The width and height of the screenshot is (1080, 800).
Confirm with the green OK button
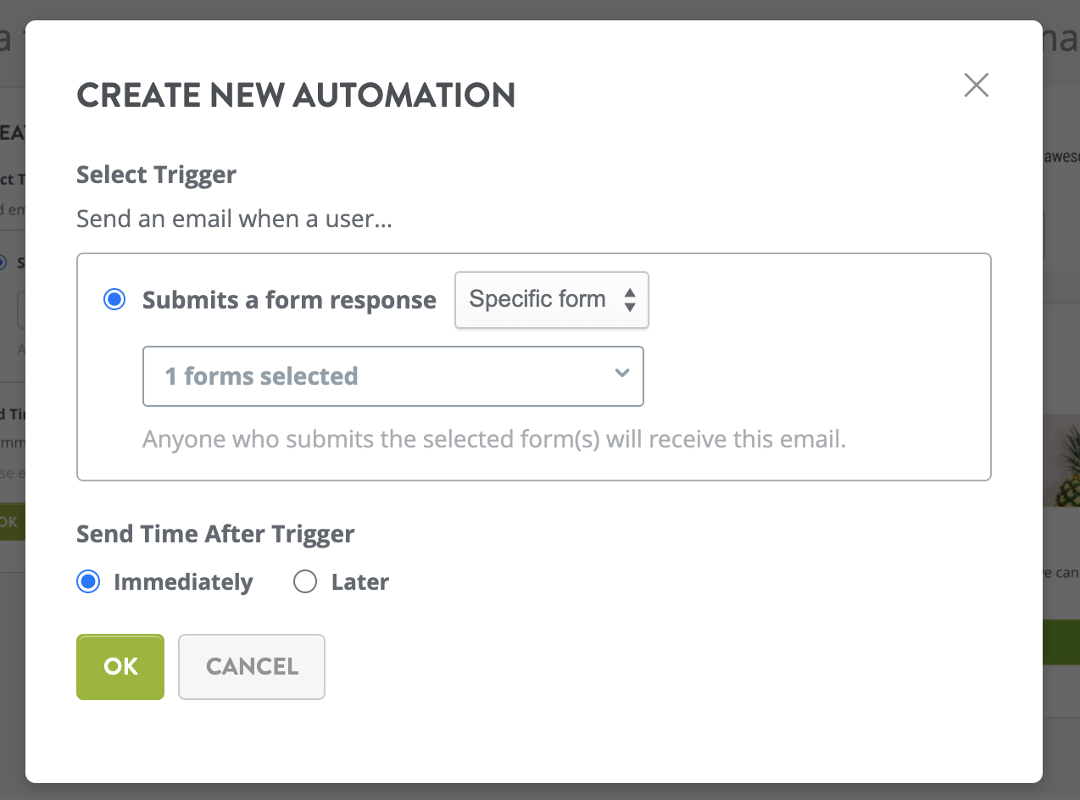pos(120,667)
